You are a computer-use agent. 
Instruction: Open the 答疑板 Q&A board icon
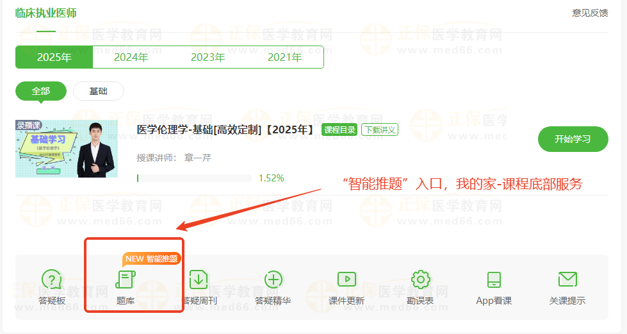click(x=52, y=280)
